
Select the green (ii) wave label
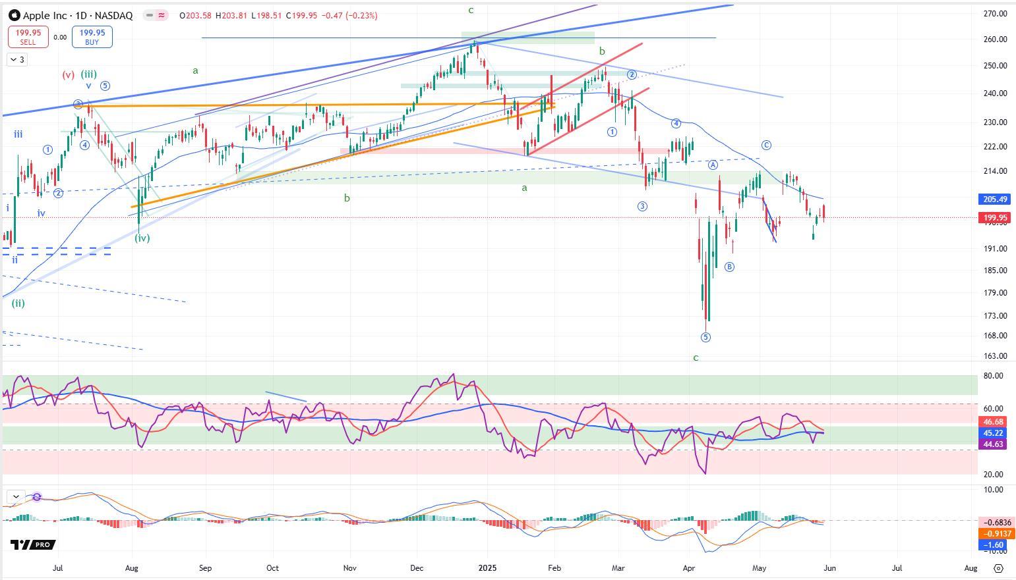coord(18,303)
